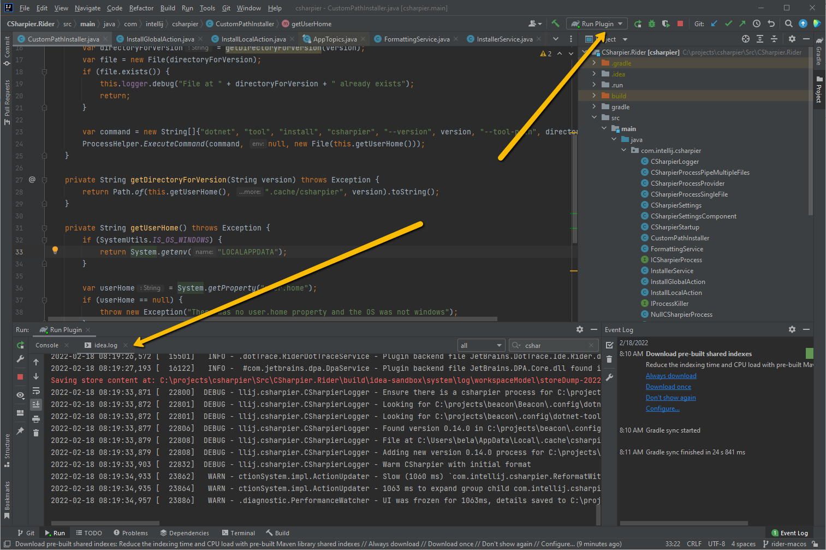Open Search Everywhere with the magnifier icon

click(788, 24)
